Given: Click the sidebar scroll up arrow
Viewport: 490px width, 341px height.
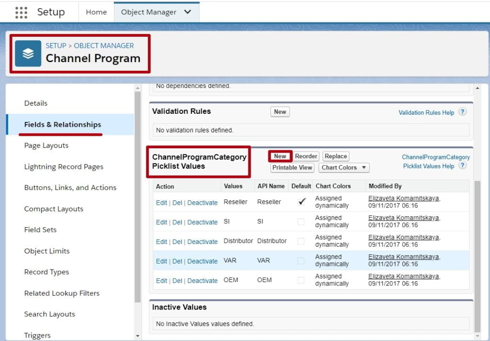Looking at the screenshot, I should pyautogui.click(x=137, y=88).
